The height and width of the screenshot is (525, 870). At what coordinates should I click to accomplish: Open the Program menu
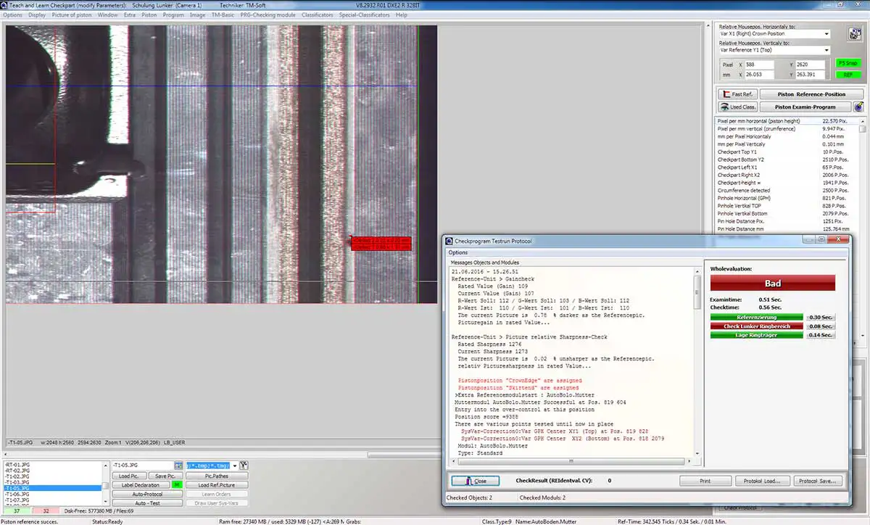click(x=173, y=15)
